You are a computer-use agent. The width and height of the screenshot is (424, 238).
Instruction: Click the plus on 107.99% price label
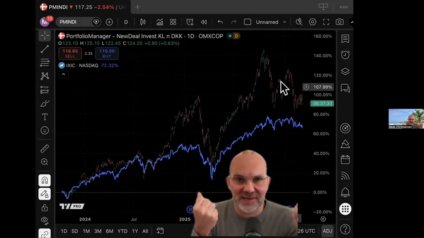coord(306,87)
